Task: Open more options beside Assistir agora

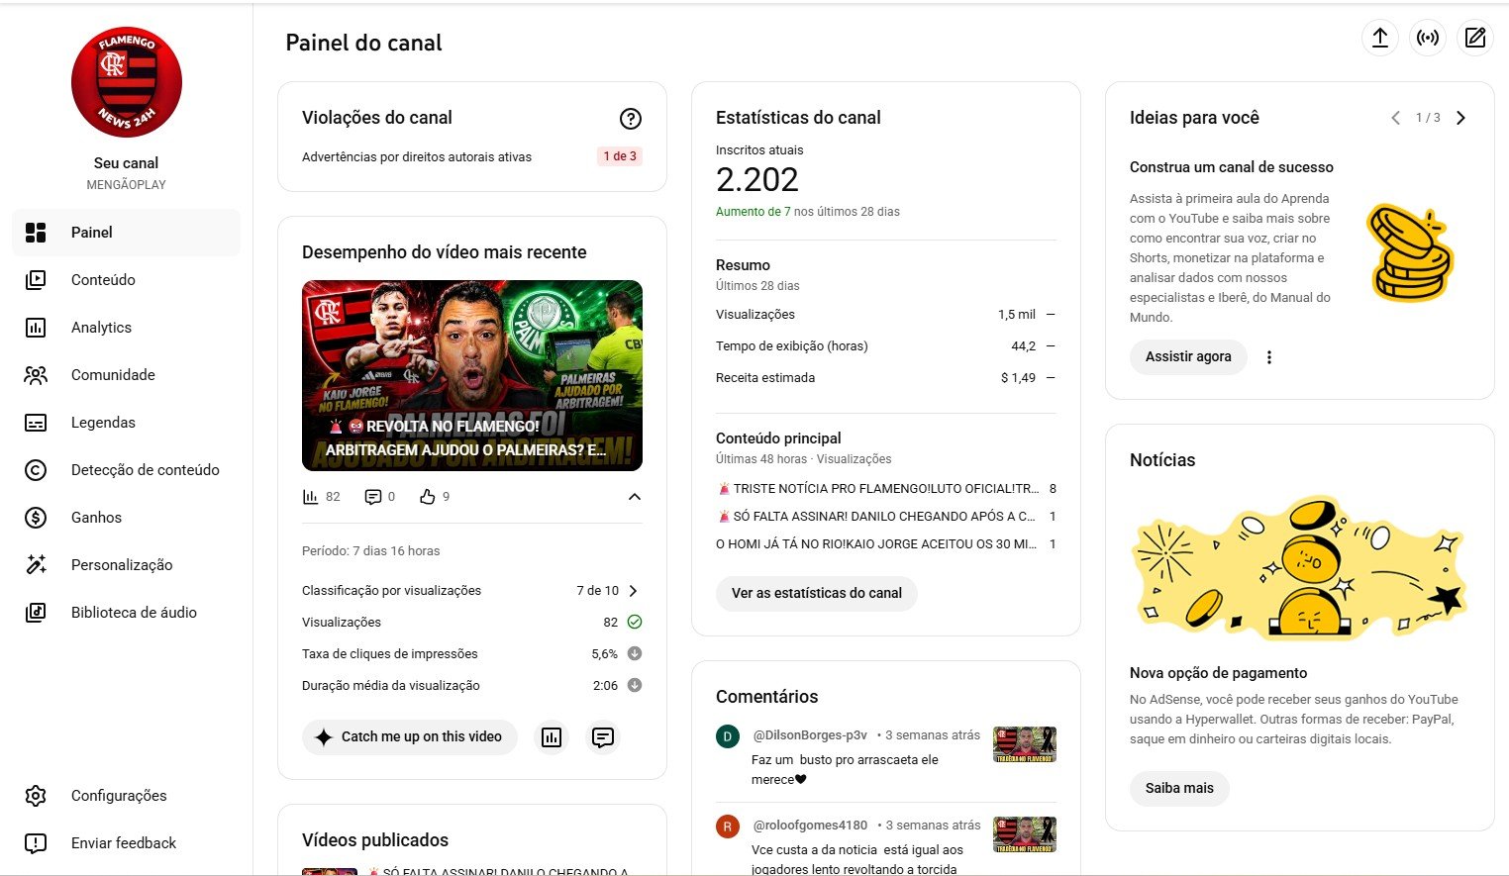Action: tap(1269, 357)
